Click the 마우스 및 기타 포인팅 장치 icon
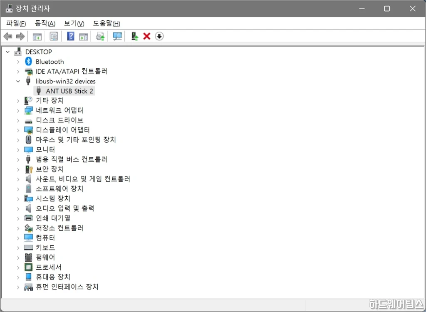 (29, 140)
